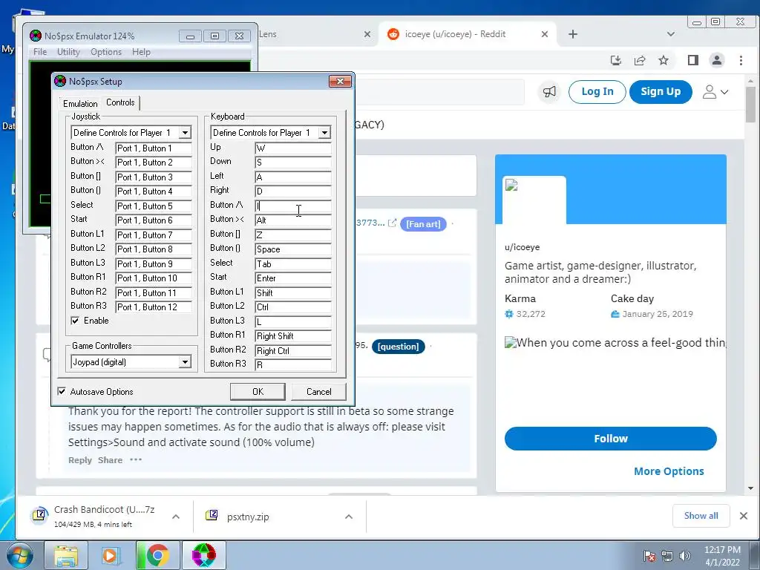Click the Reply link under the comment

point(80,460)
